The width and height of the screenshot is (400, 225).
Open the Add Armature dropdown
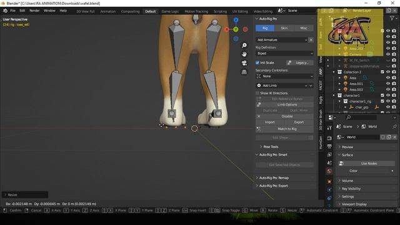[x=282, y=40]
